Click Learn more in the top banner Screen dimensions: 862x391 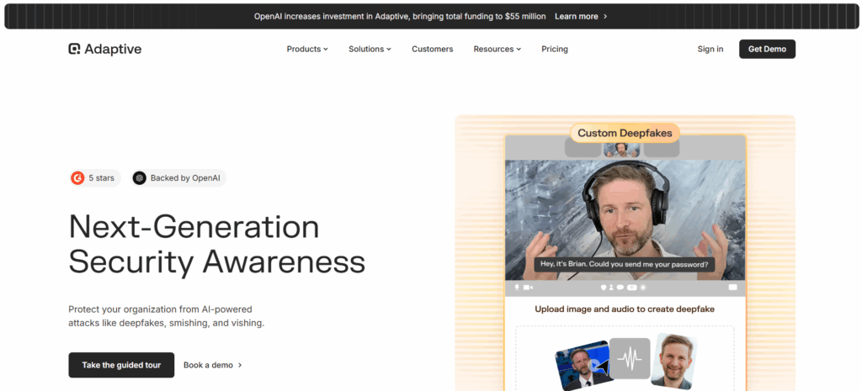pyautogui.click(x=576, y=17)
